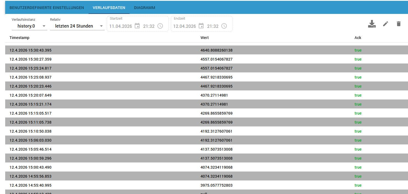Select row with timestamp 15:11:05.738

pyautogui.click(x=207, y=122)
